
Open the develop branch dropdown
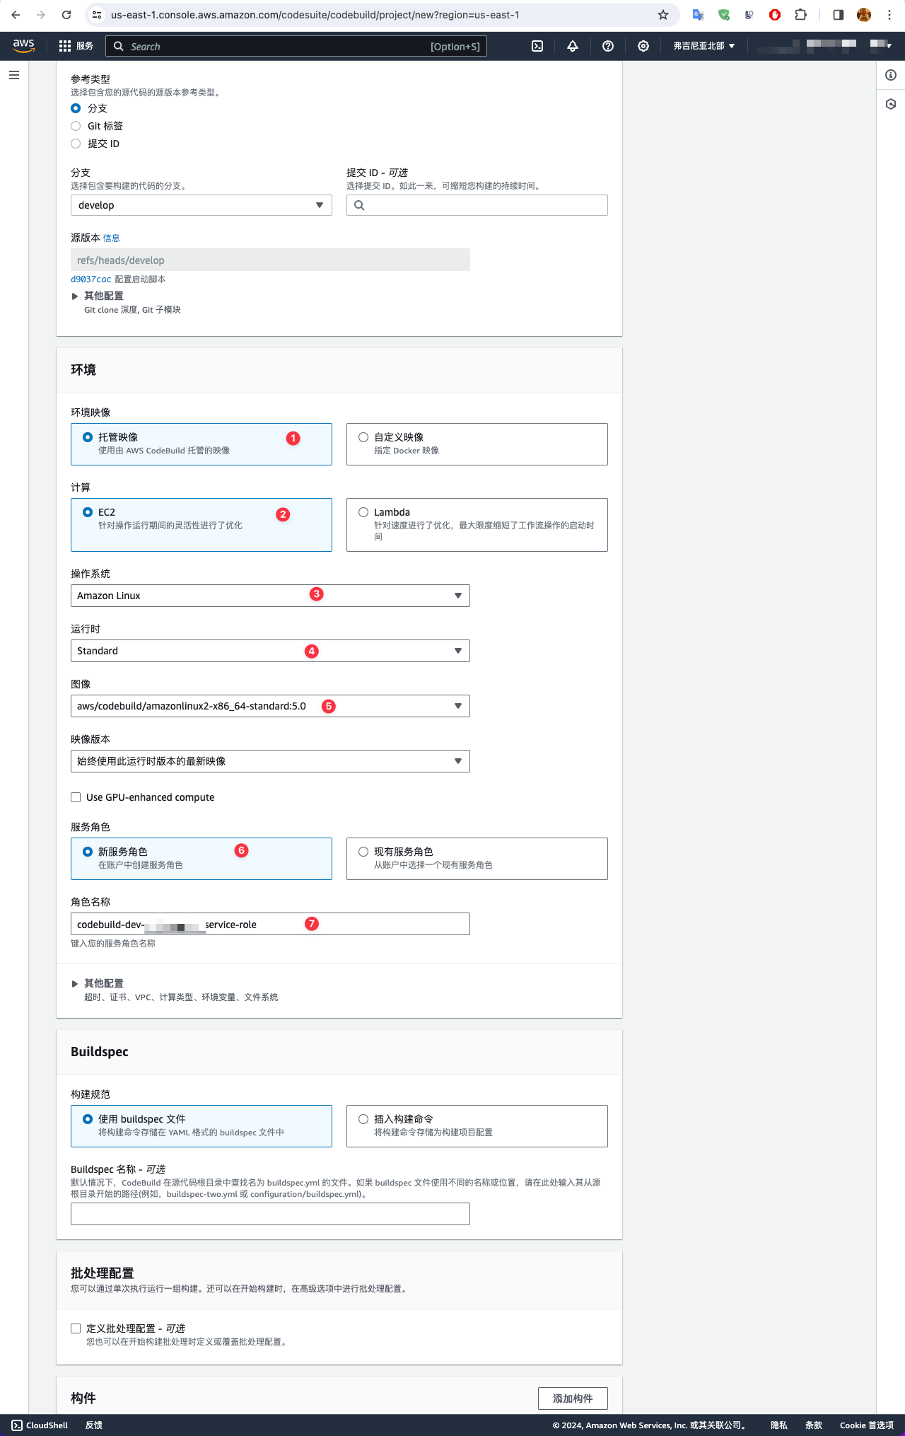(x=202, y=205)
